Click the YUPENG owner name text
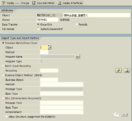This screenshot has height=121, width=132. 65,20
